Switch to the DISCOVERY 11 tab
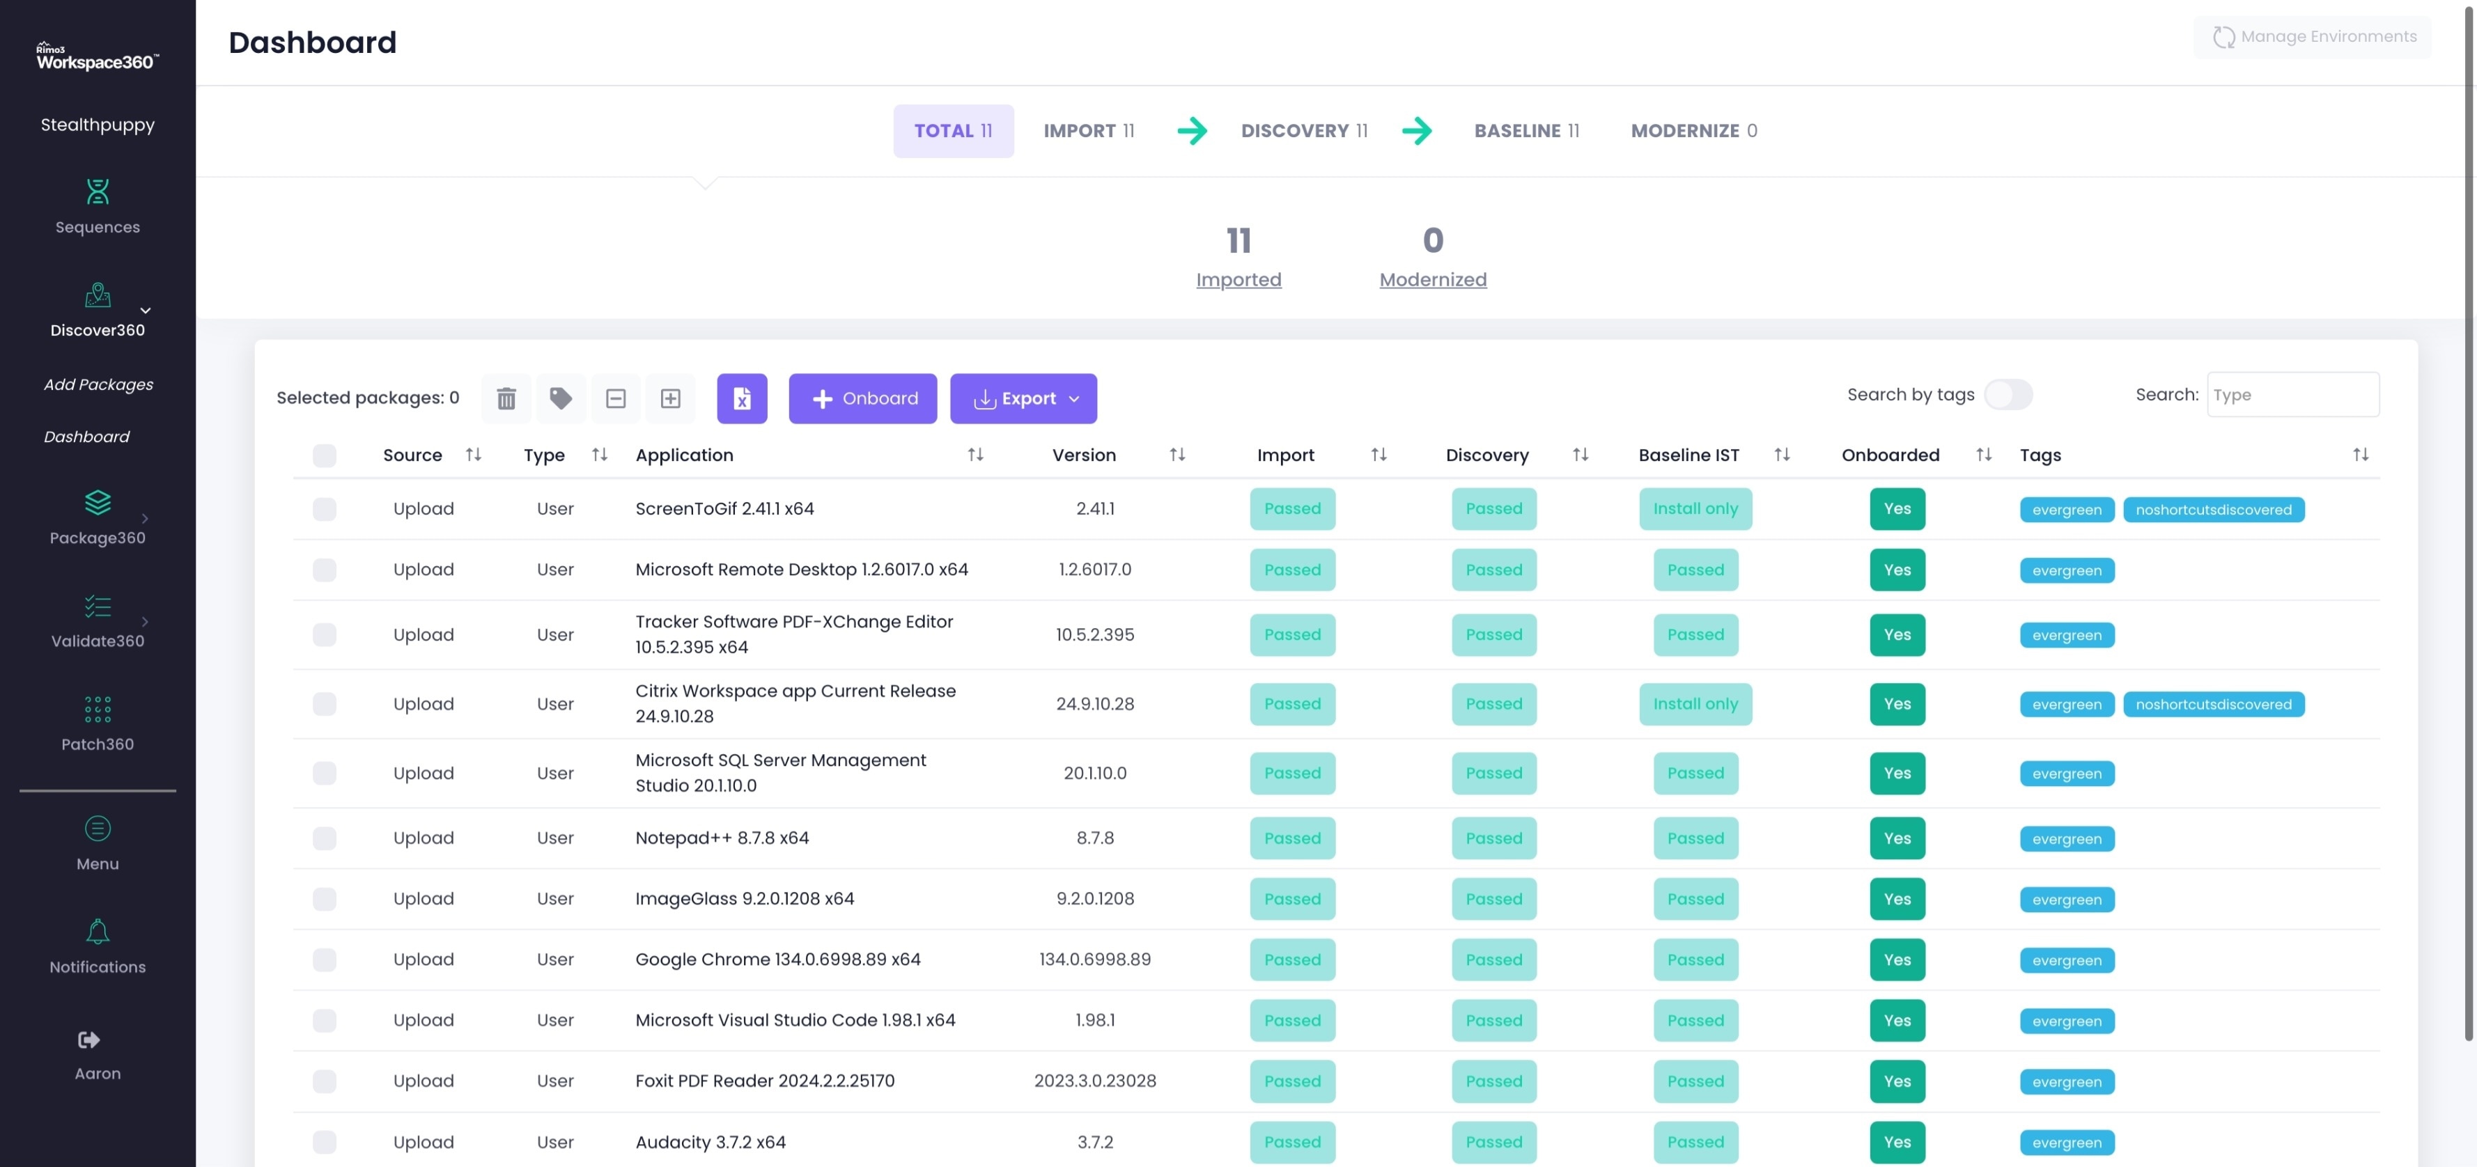Image resolution: width=2477 pixels, height=1167 pixels. (x=1304, y=131)
